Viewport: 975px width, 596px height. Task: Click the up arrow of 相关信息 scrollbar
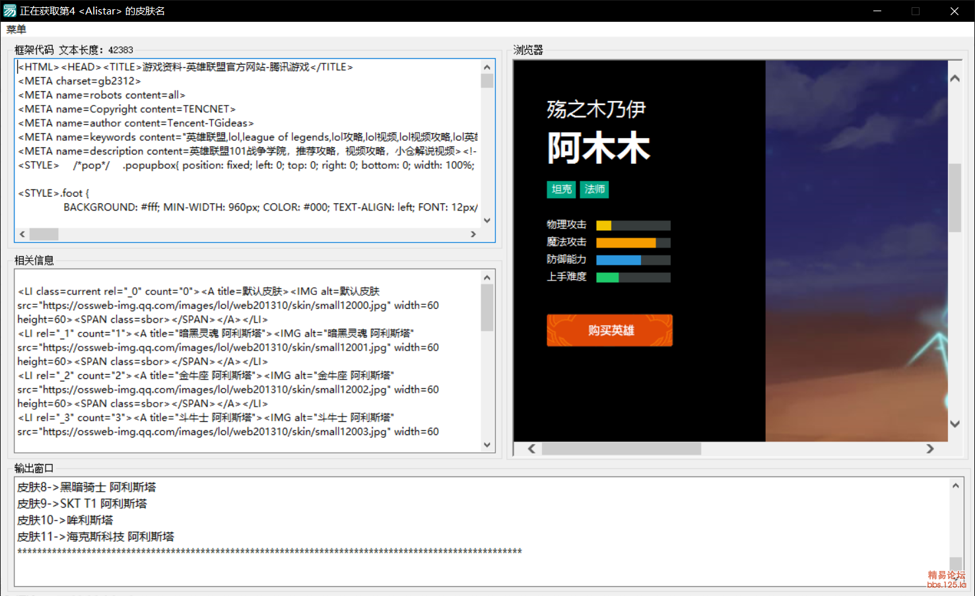(487, 278)
